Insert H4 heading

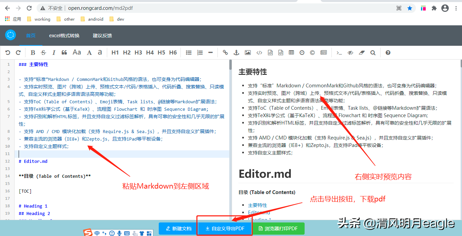tap(150, 52)
